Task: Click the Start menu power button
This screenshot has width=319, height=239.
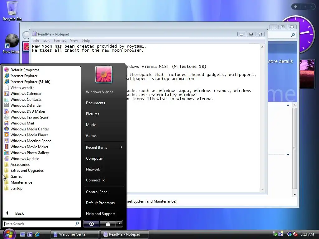Action: click(x=91, y=224)
